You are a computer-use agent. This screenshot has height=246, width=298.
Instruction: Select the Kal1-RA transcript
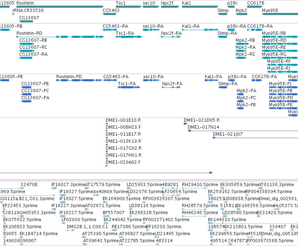(x=200, y=30)
